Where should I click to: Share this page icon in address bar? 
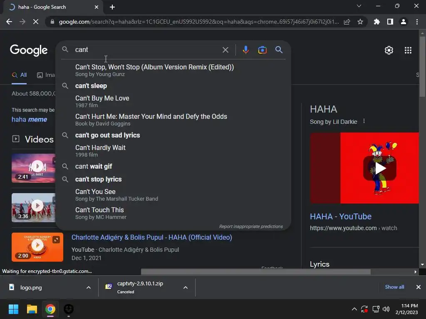347,22
